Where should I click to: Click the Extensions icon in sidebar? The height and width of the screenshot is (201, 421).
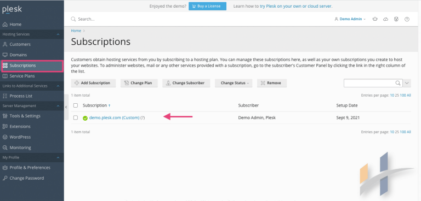coord(5,126)
